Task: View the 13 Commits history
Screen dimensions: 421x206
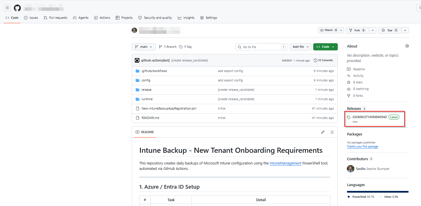Action: [323, 60]
